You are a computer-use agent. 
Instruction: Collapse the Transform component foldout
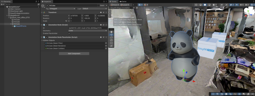click(42, 12)
